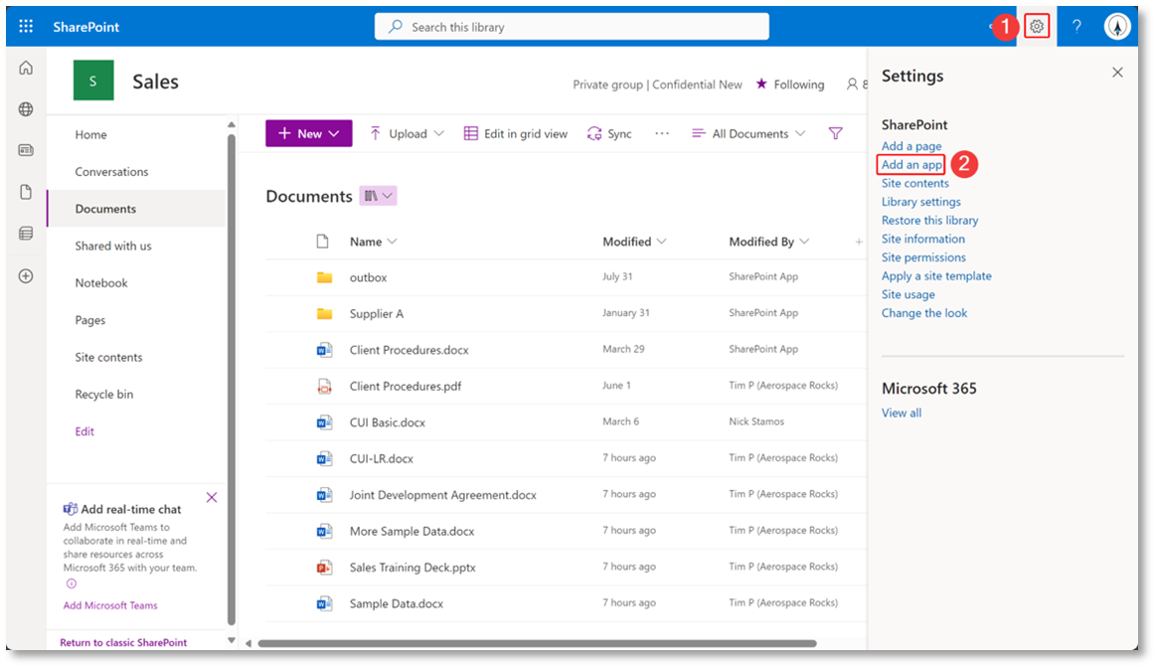This screenshot has width=1157, height=669.
Task: Dismiss the Add real-time chat prompt
Action: 212,498
